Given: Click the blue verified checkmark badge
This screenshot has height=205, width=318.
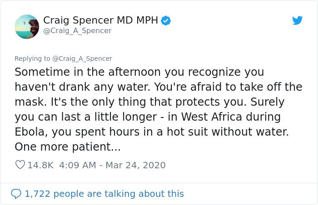Looking at the screenshot, I should (166, 21).
